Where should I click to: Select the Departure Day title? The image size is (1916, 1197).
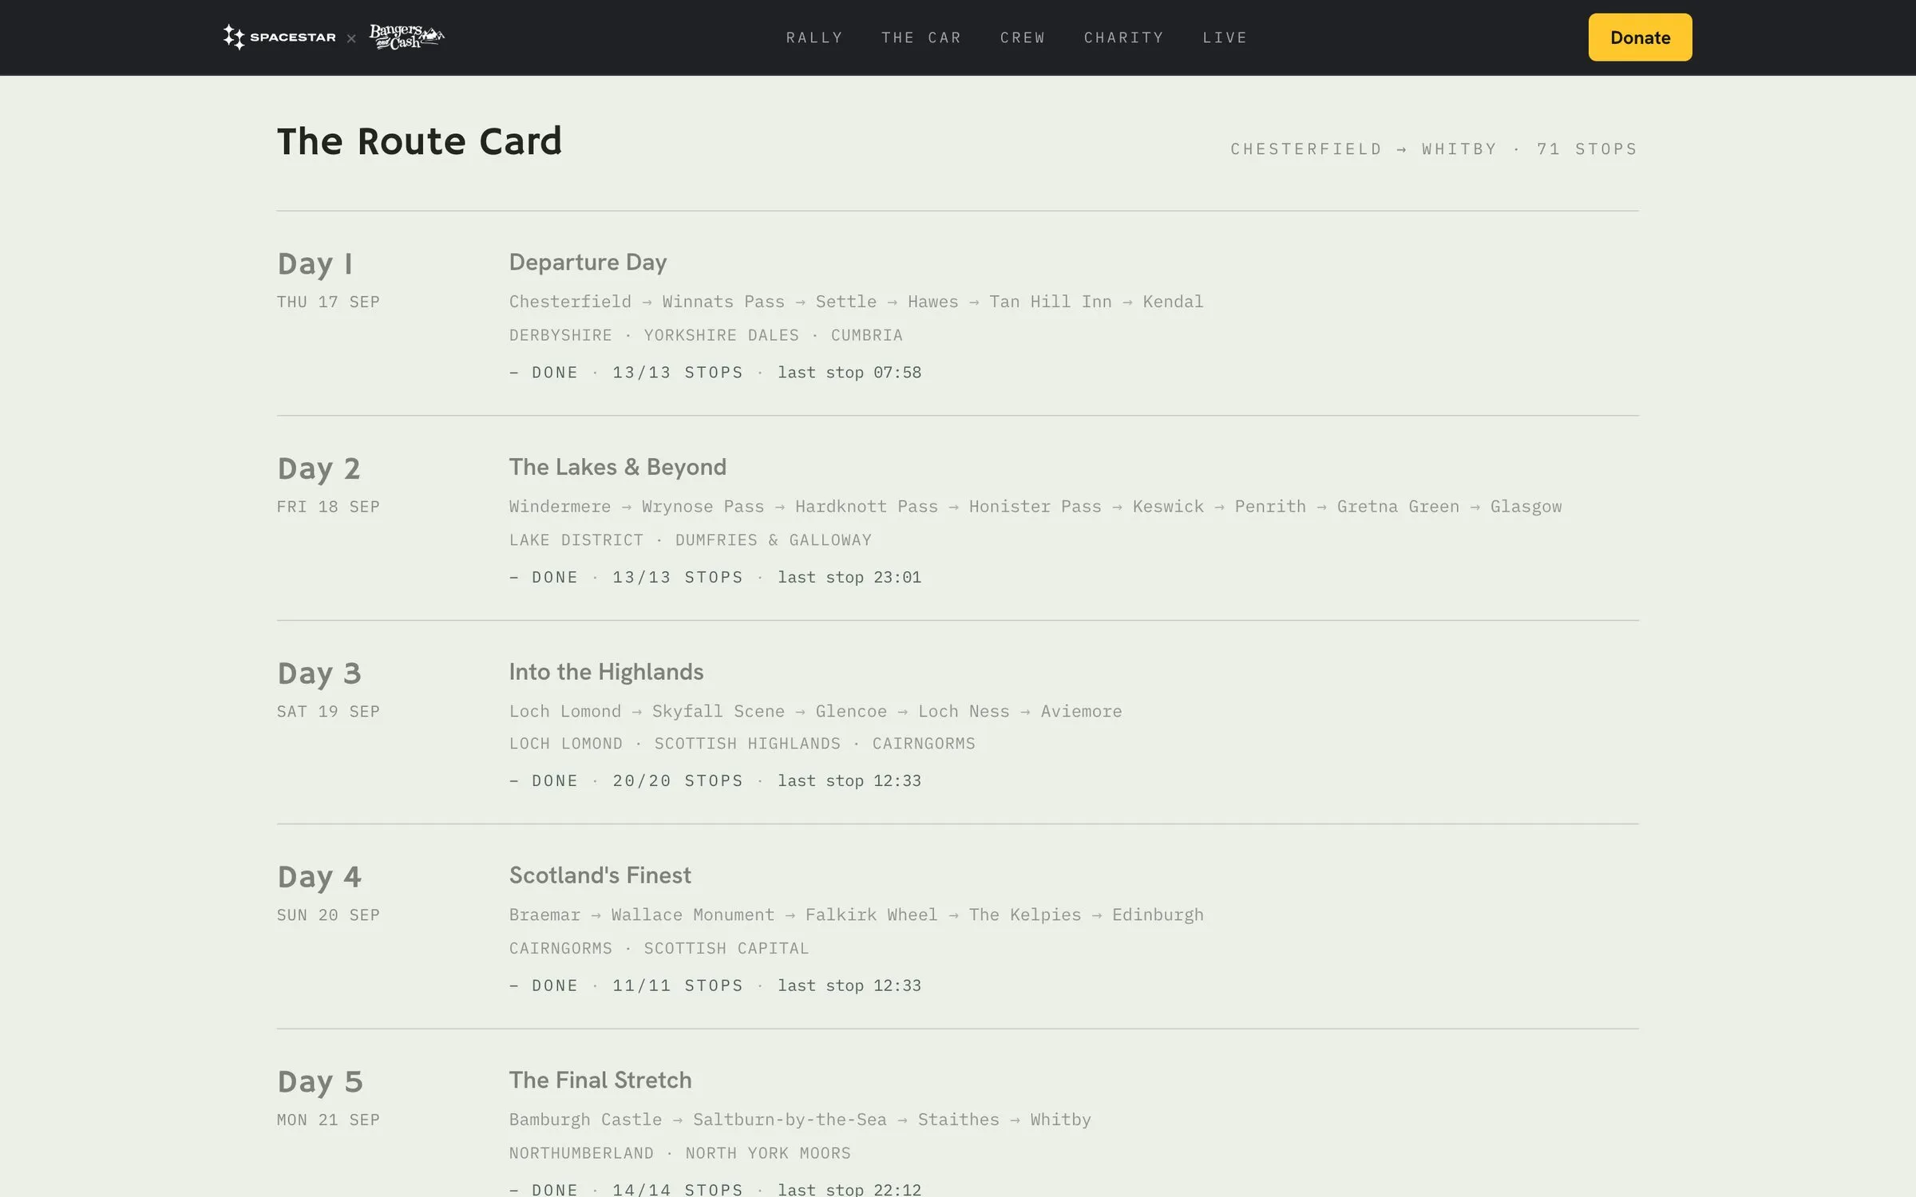(588, 263)
